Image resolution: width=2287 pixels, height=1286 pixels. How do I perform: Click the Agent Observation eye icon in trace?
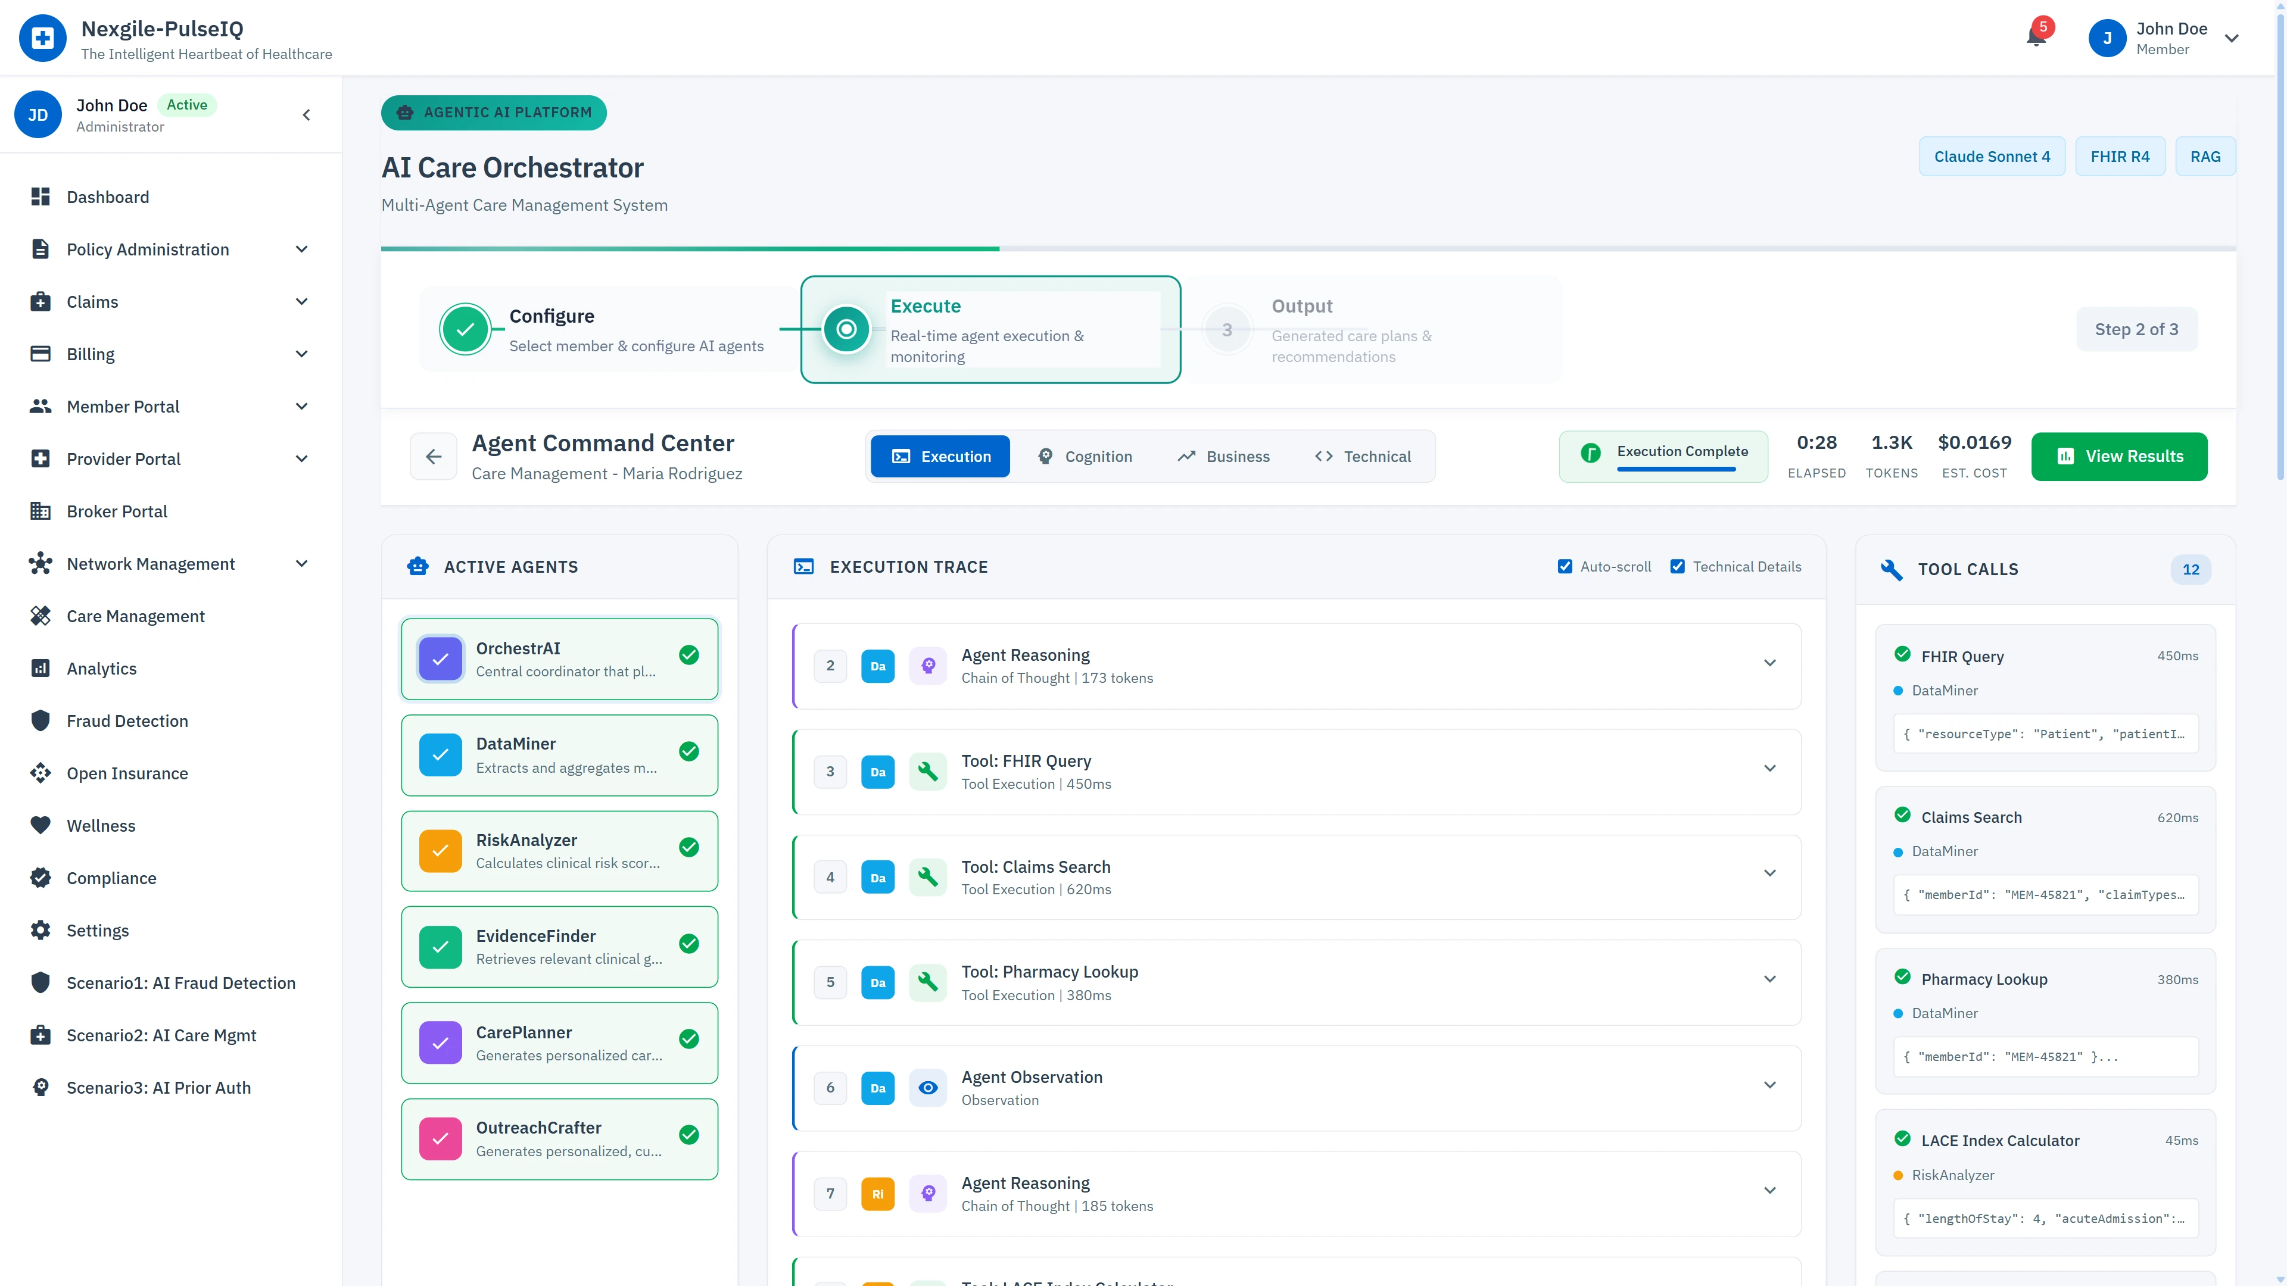point(928,1087)
